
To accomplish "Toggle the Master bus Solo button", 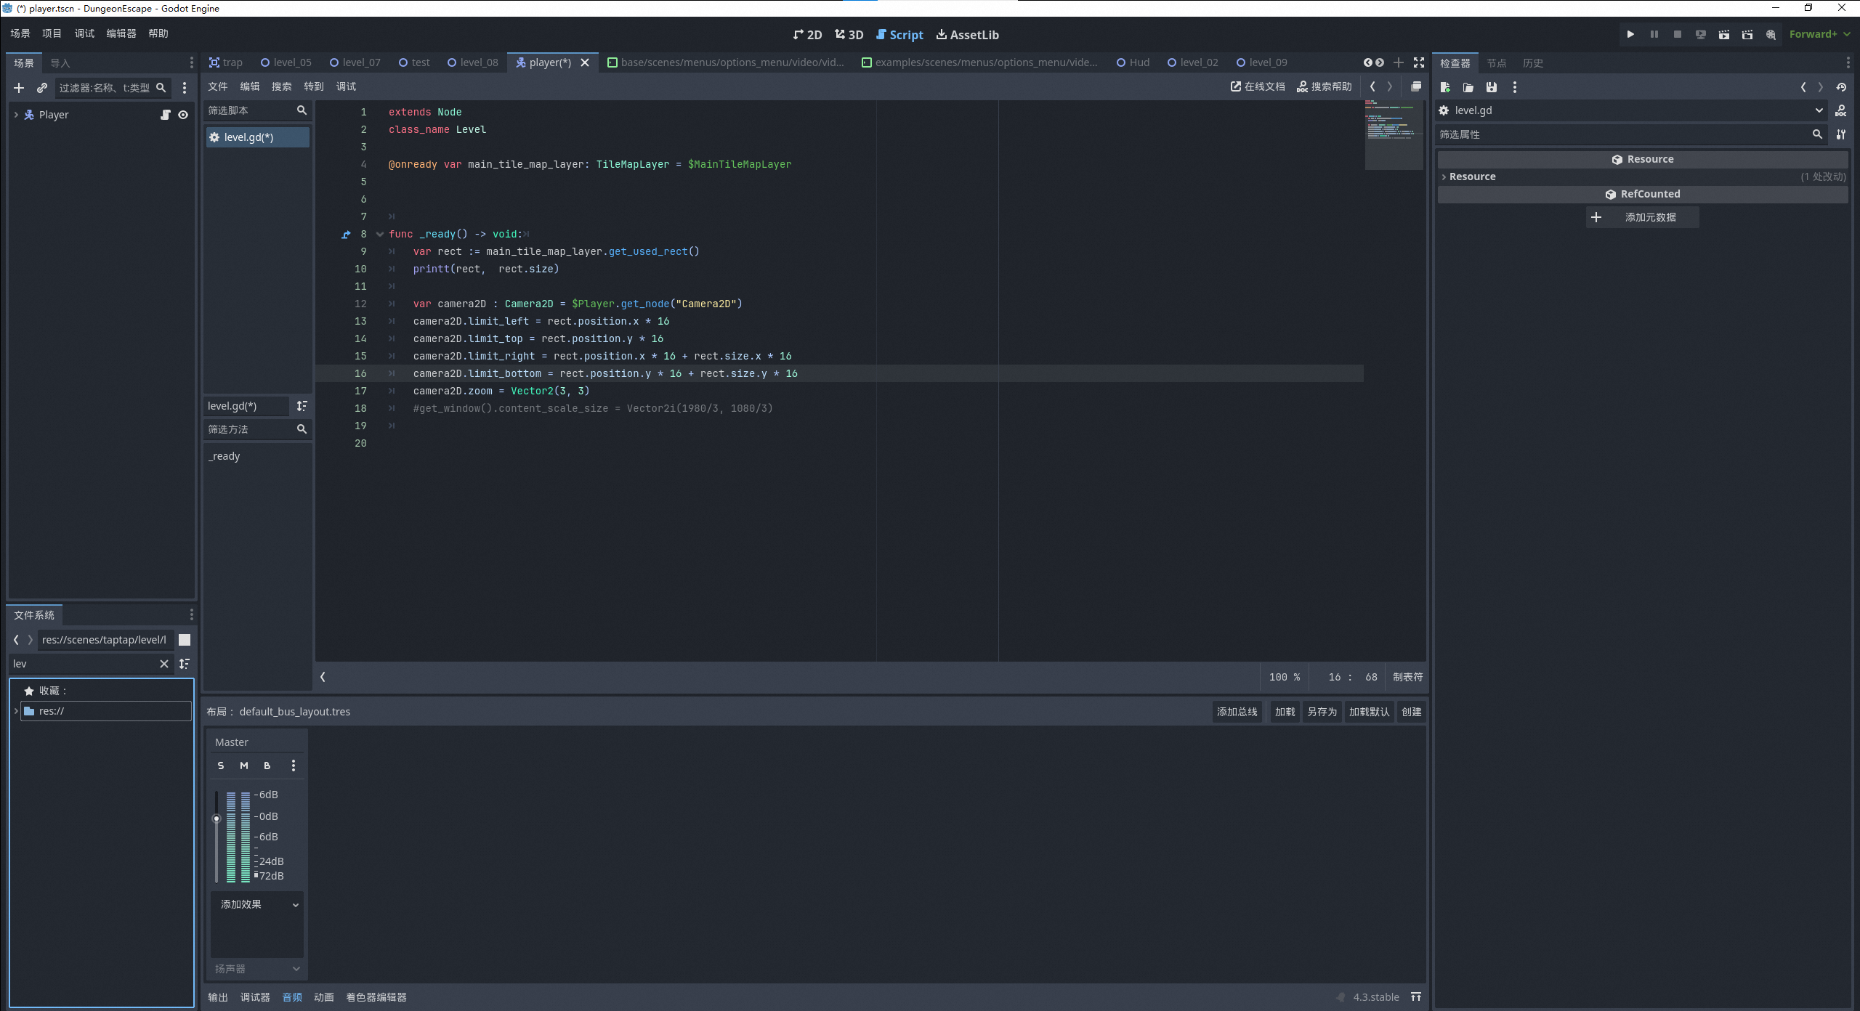I will pyautogui.click(x=222, y=765).
